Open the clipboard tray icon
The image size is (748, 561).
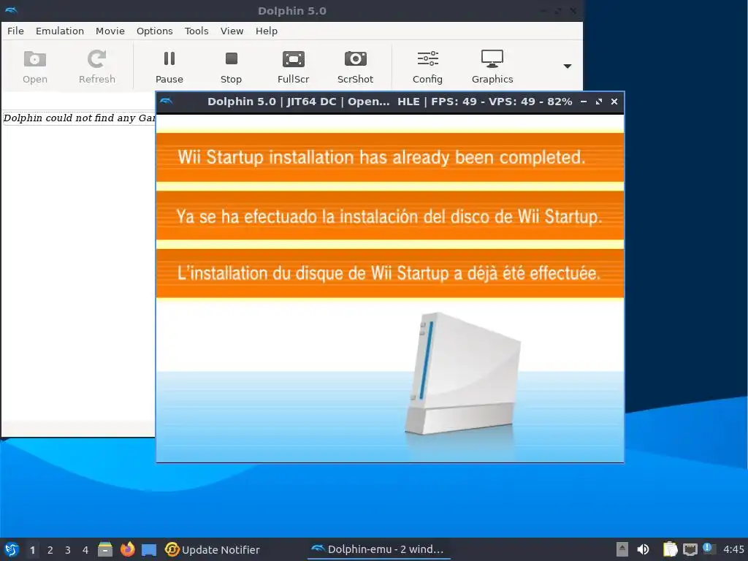tap(671, 549)
